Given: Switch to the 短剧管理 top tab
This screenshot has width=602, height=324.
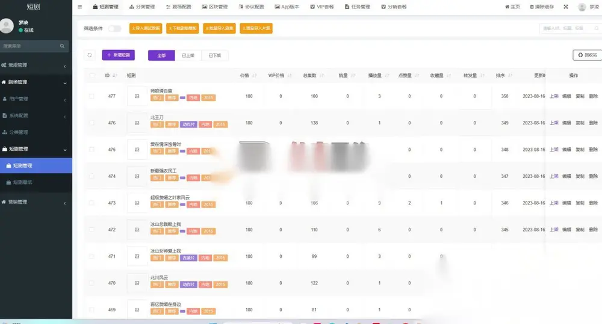Looking at the screenshot, I should [105, 7].
